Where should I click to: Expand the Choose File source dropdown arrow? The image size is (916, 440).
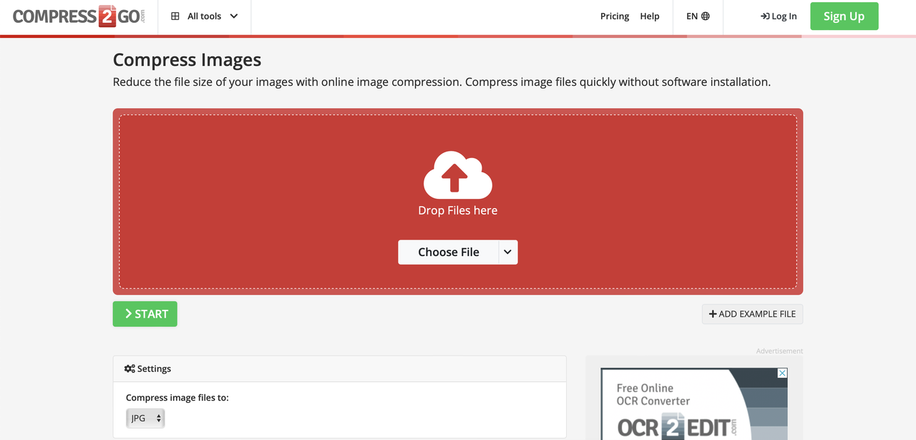[x=508, y=252]
